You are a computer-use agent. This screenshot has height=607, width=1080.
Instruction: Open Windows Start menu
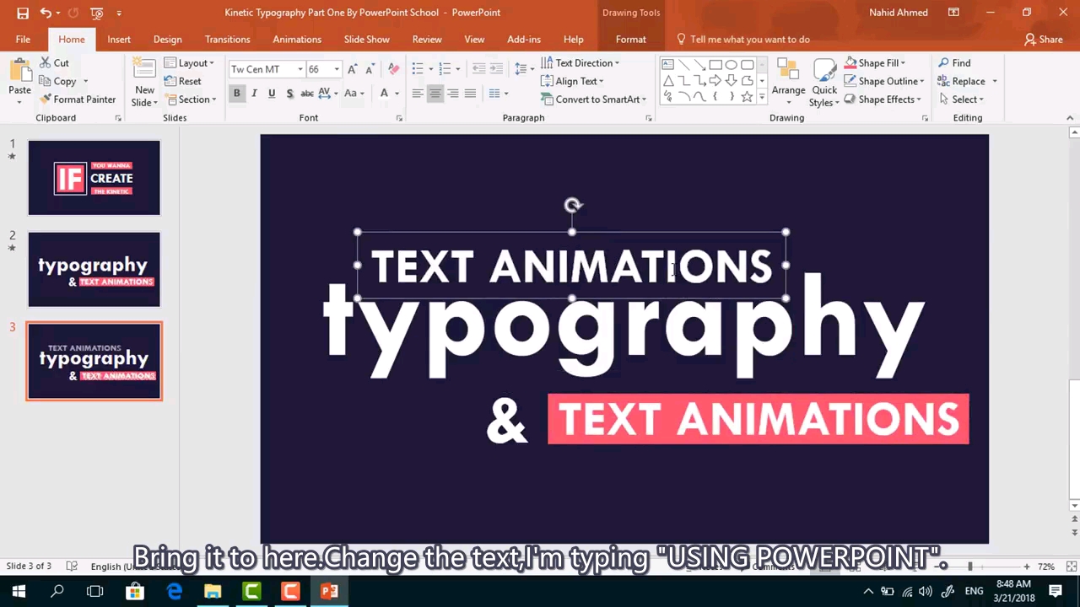19,592
